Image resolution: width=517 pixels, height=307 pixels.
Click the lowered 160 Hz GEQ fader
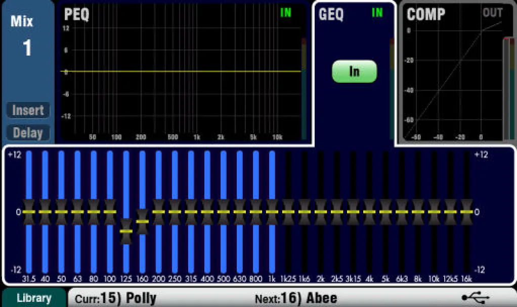142,222
